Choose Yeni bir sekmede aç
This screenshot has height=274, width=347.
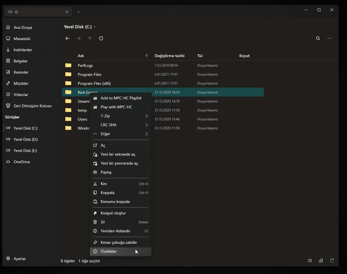121,154
